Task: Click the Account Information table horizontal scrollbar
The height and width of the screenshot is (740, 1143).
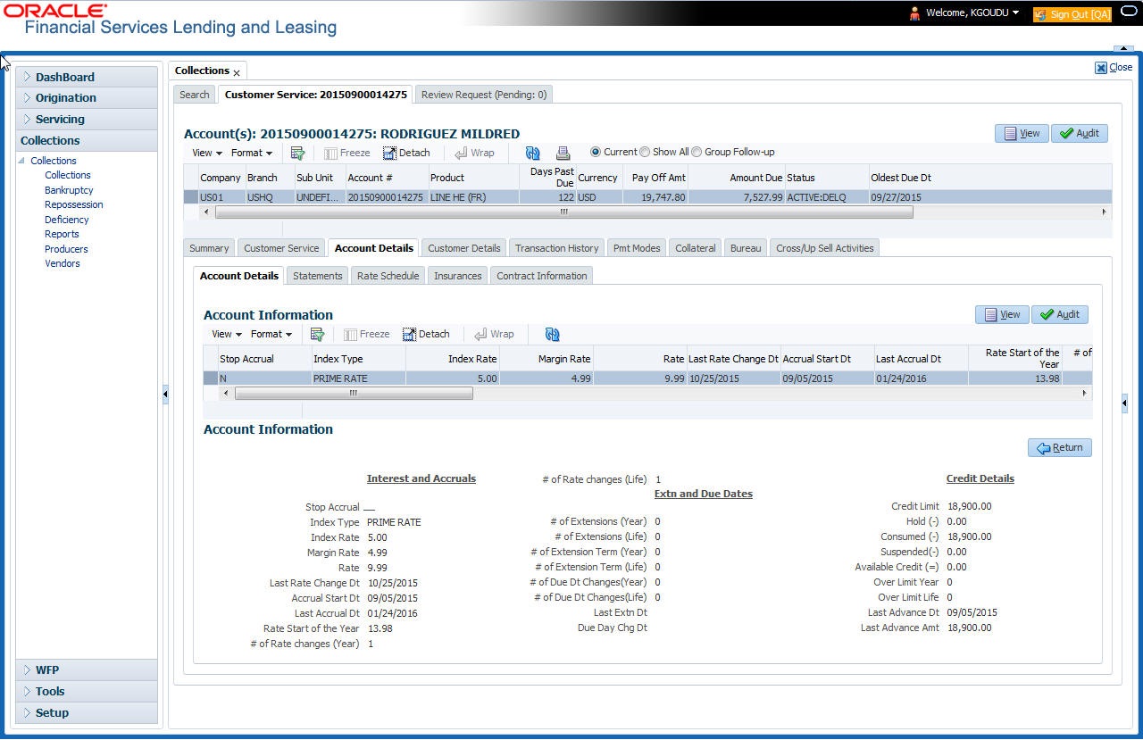Action: click(353, 393)
